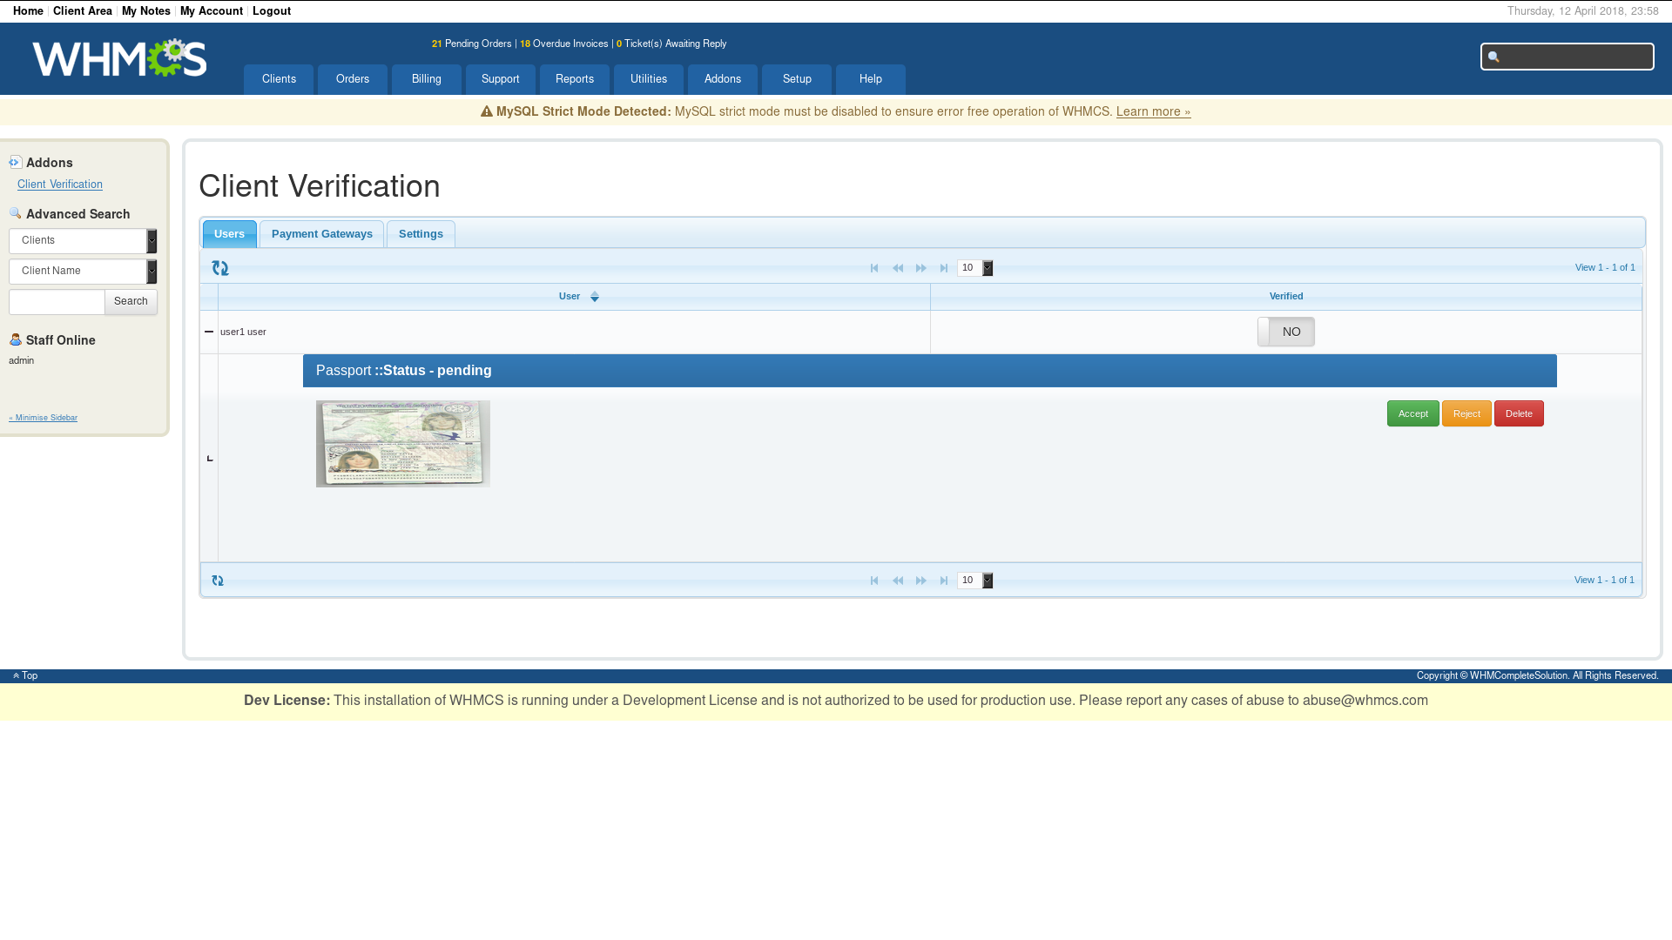The image size is (1672, 940).
Task: Click the bottom refresh grid icon
Action: pos(218,581)
